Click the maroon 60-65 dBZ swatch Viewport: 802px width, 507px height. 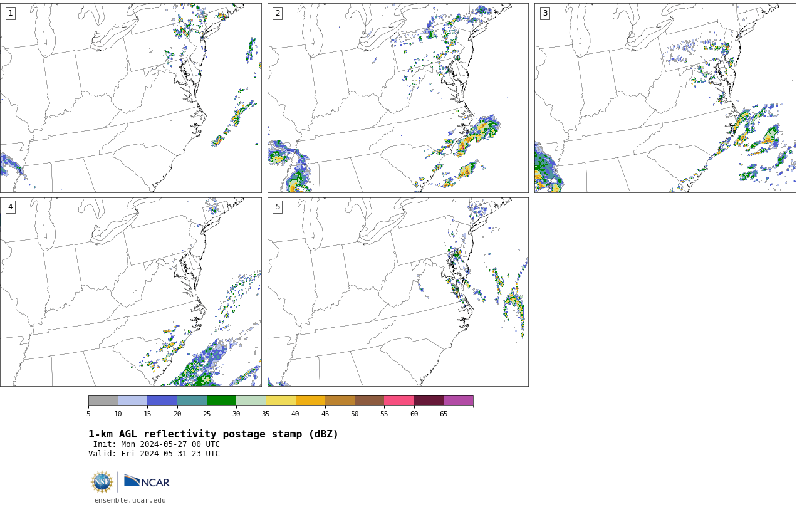pos(429,401)
